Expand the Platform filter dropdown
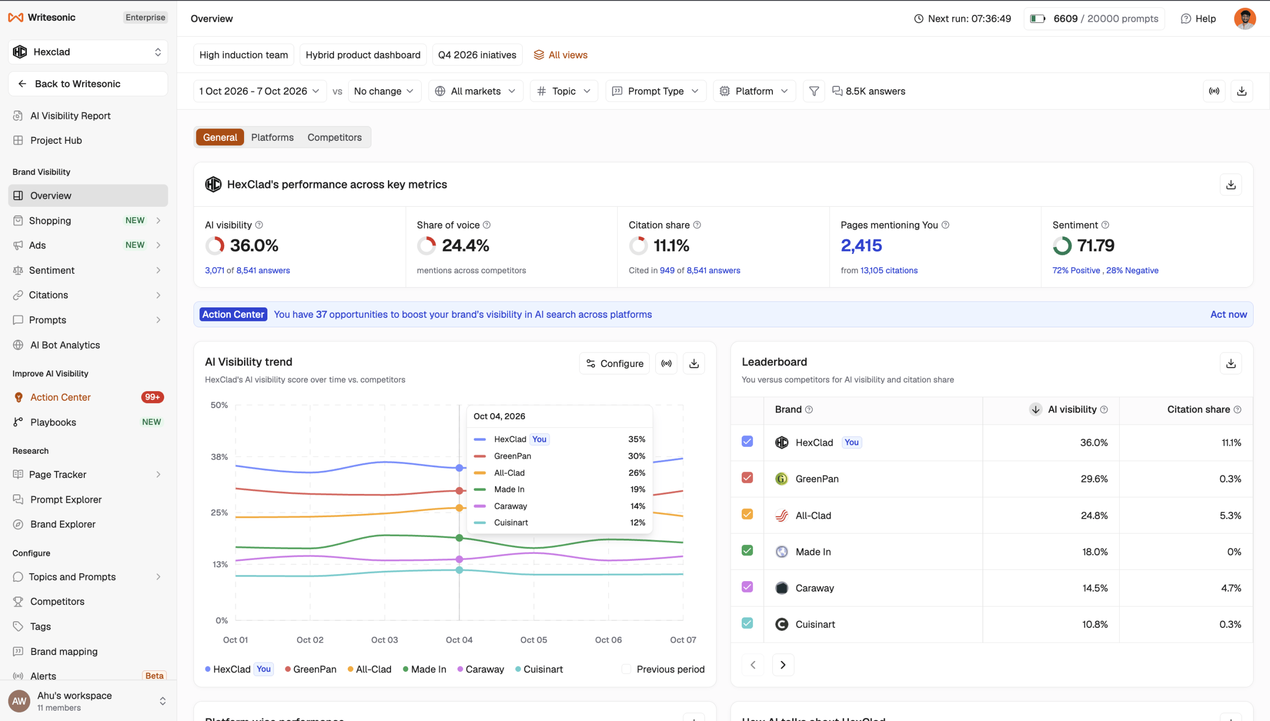The width and height of the screenshot is (1270, 721). [755, 91]
